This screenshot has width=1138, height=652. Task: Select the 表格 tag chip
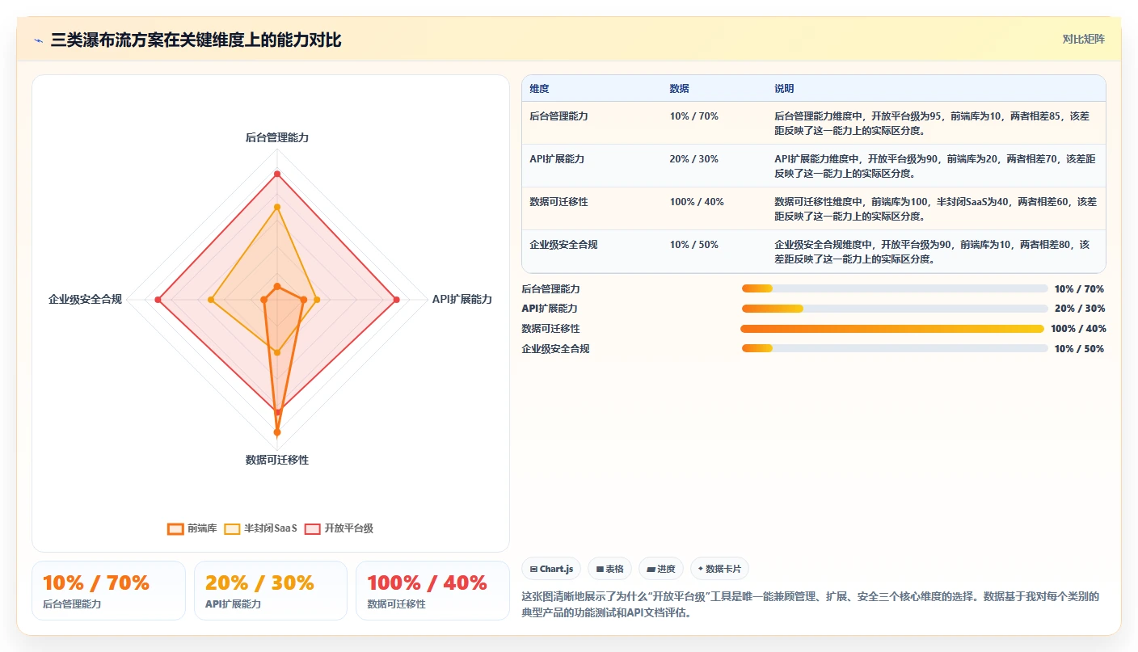[x=609, y=569]
